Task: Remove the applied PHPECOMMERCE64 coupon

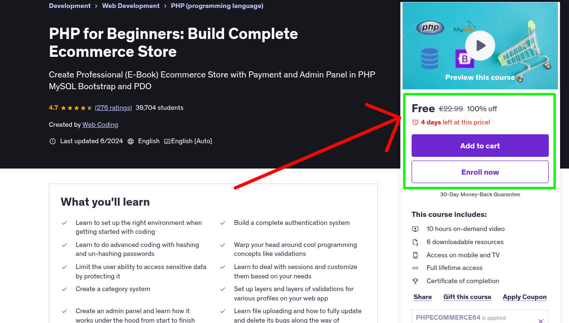Action: tap(541, 321)
